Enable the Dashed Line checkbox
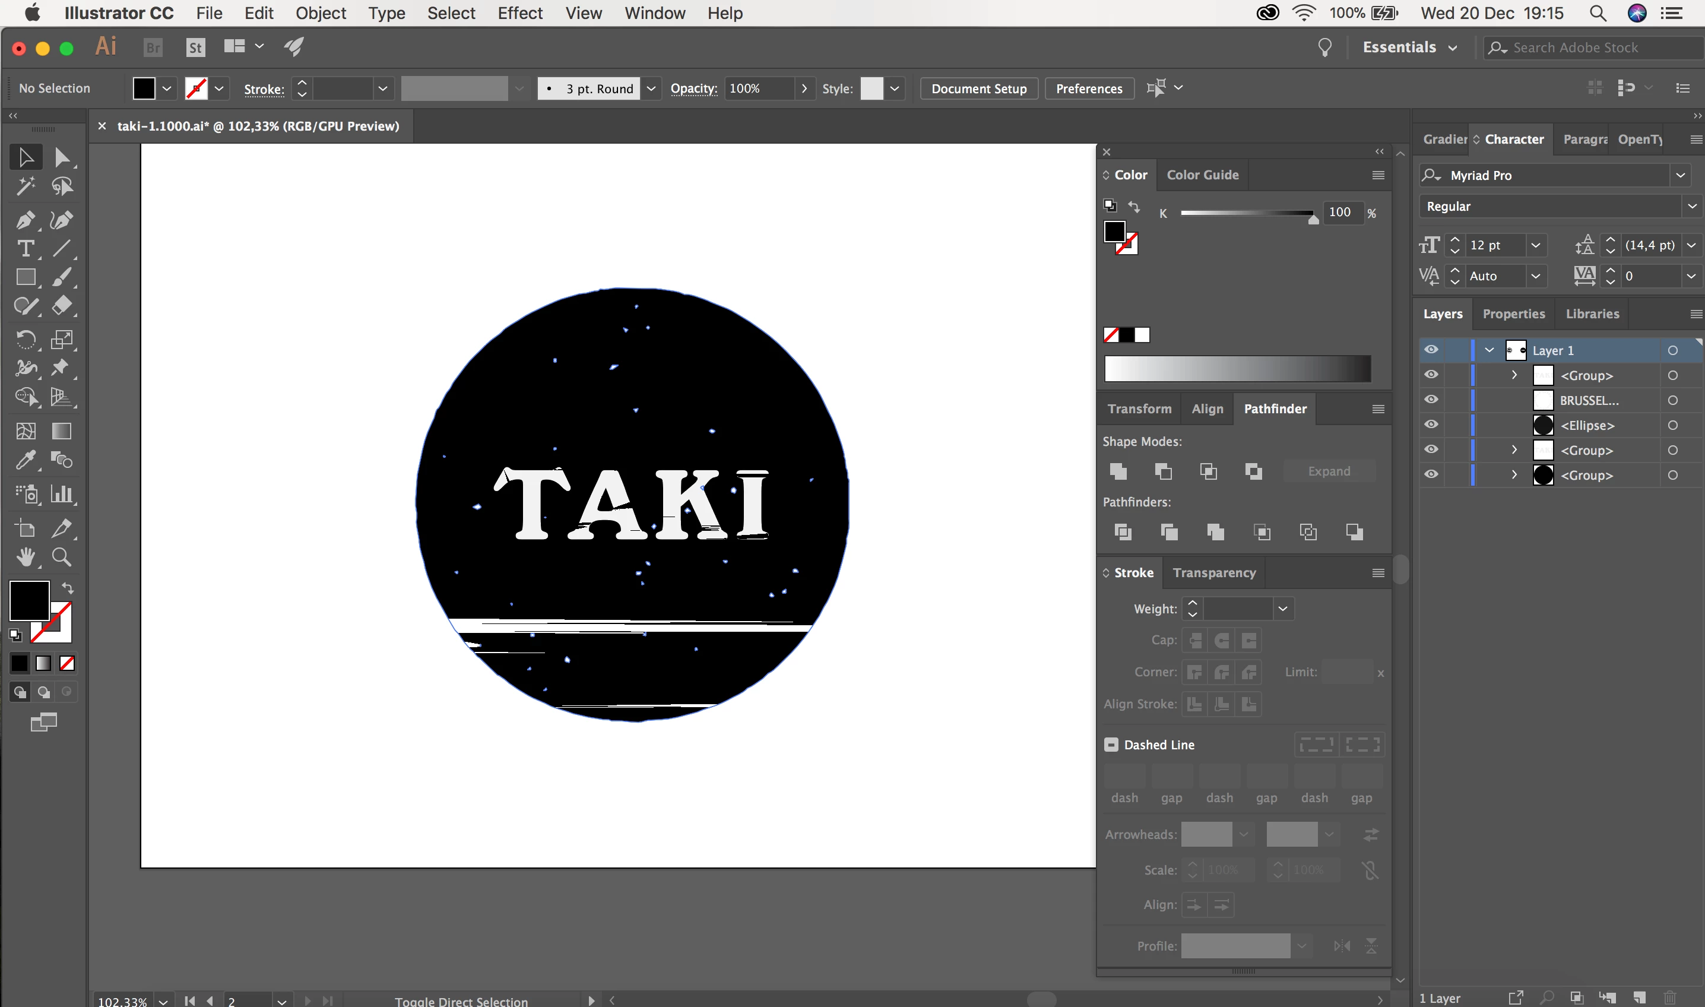Screen dimensions: 1705x1007 [x=1111, y=745]
